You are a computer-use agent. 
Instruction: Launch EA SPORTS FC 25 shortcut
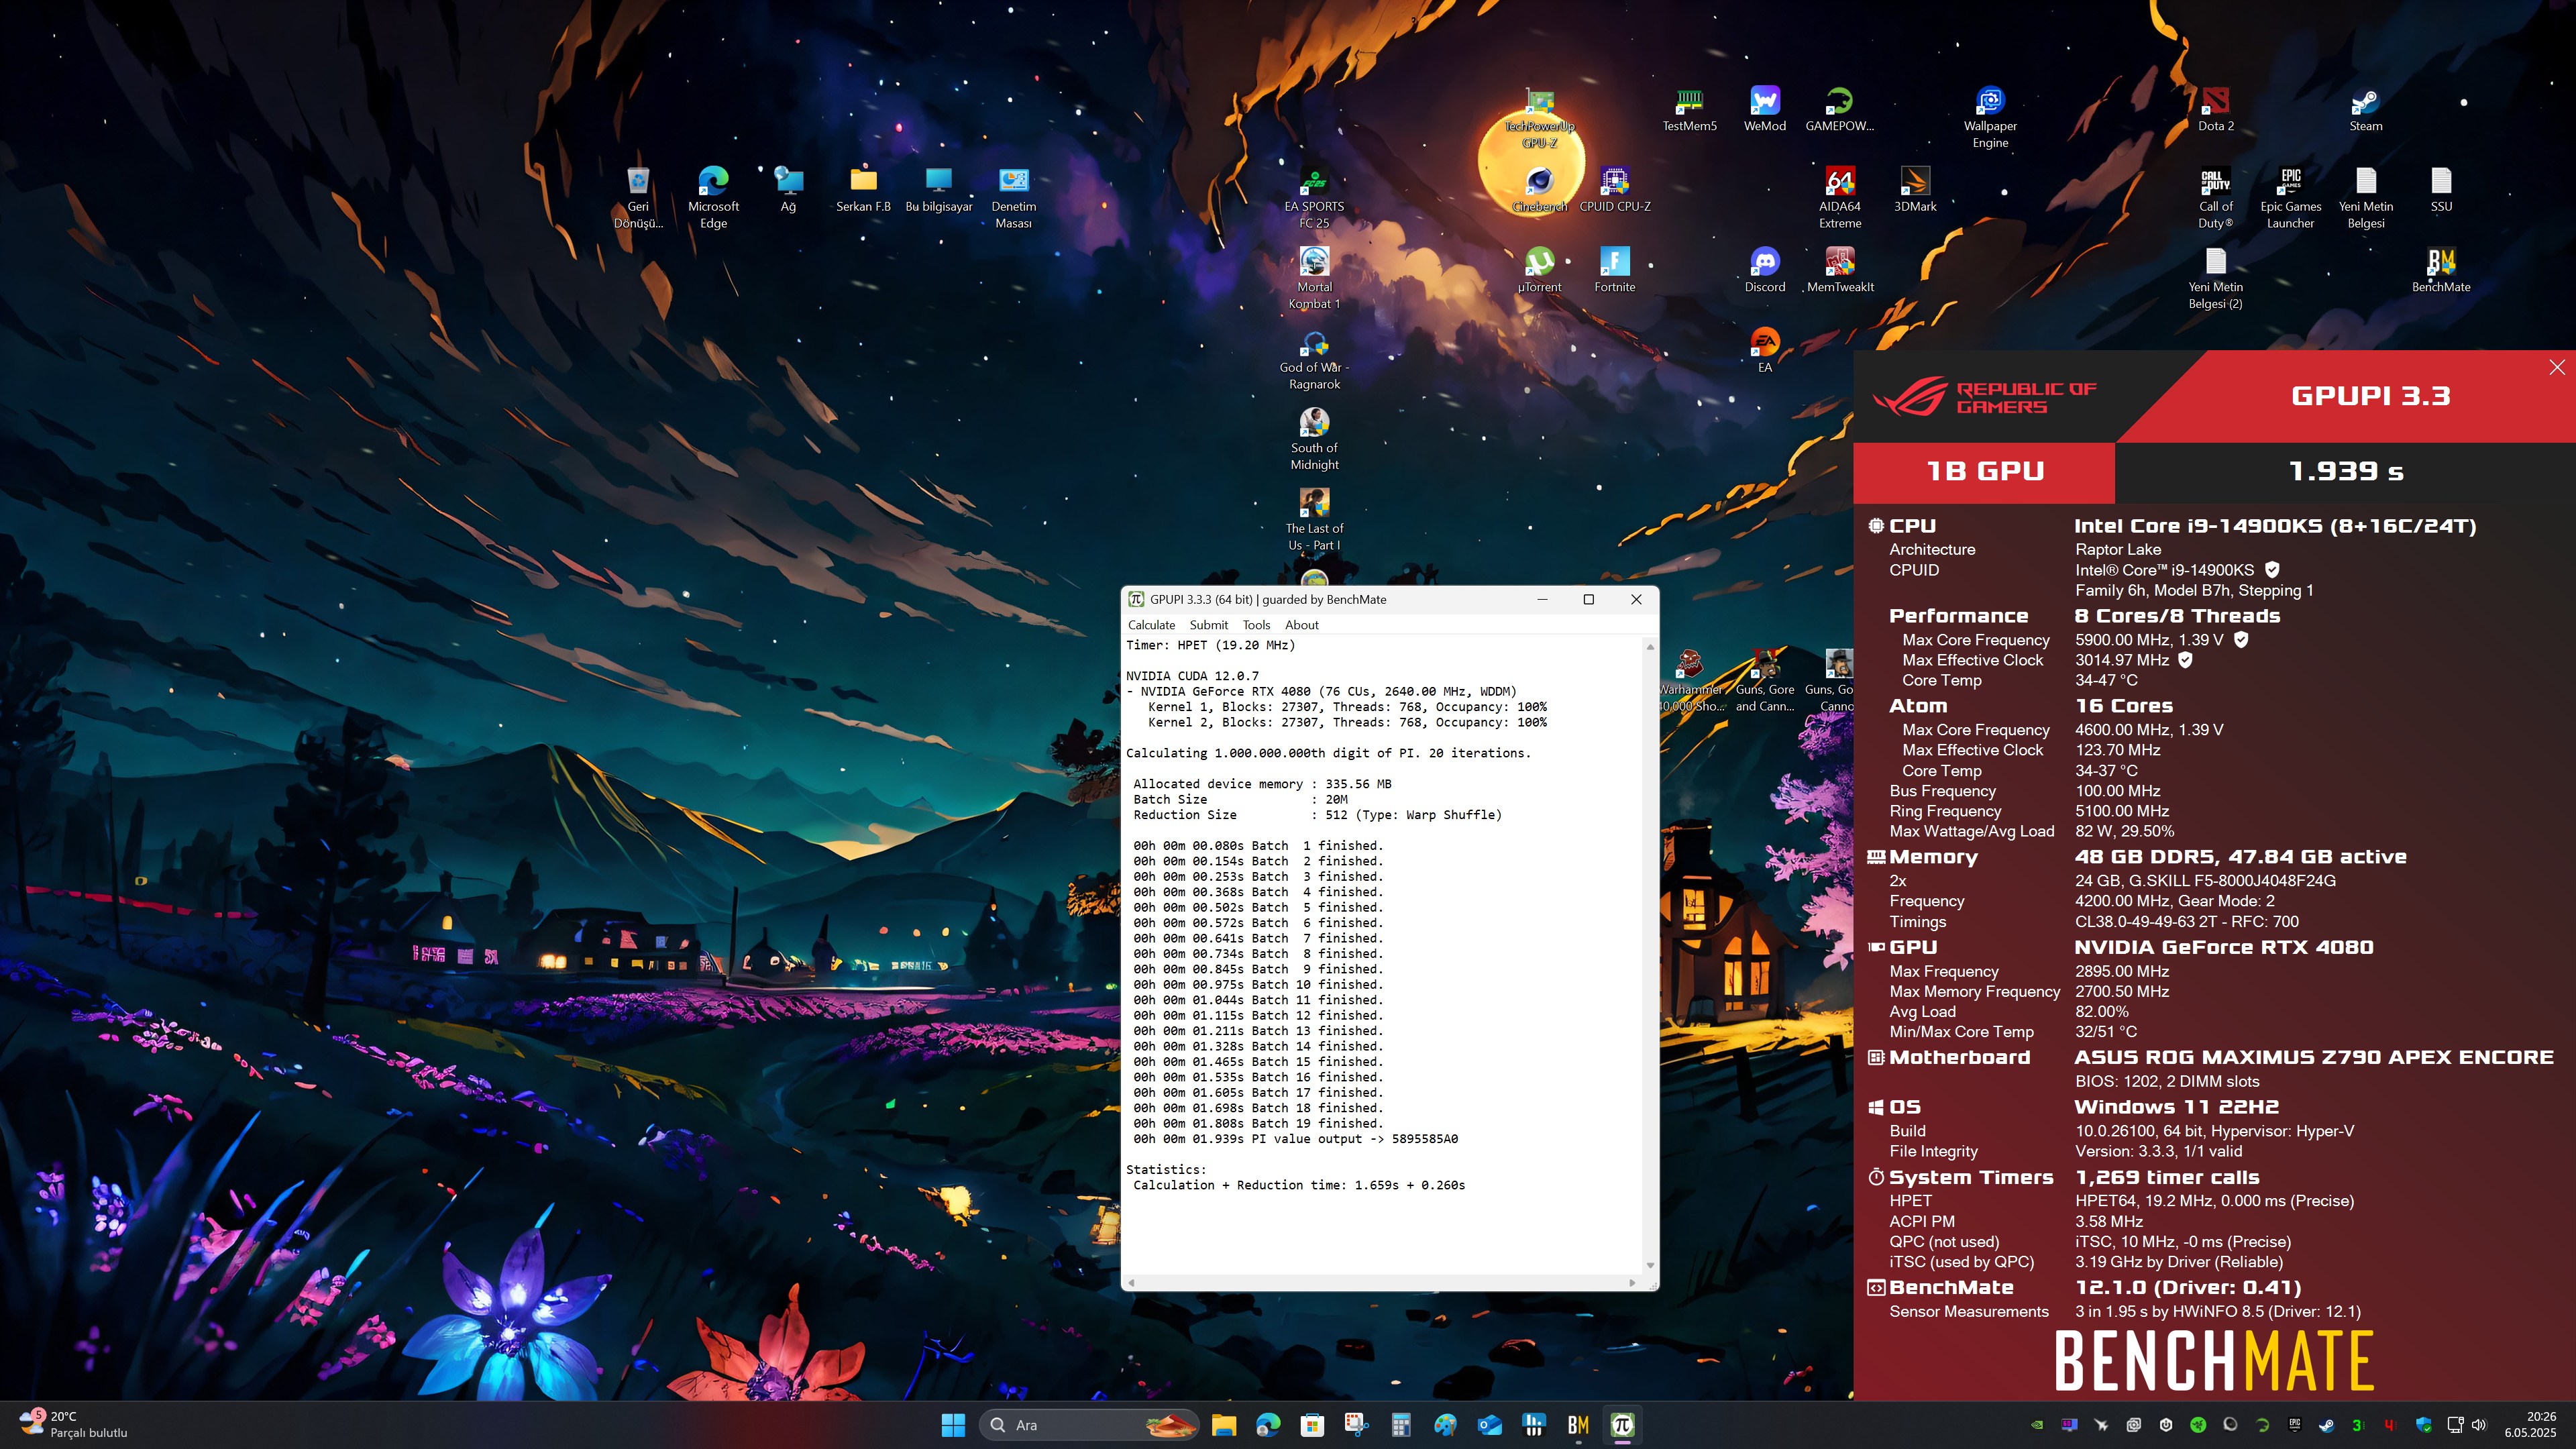coord(1314,197)
